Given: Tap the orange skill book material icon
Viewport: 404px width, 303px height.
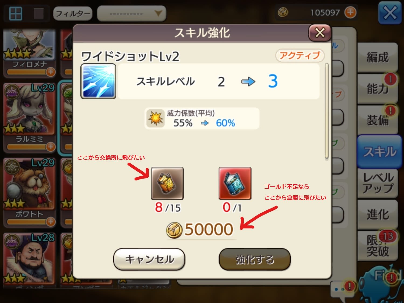Looking at the screenshot, I should pyautogui.click(x=167, y=183).
